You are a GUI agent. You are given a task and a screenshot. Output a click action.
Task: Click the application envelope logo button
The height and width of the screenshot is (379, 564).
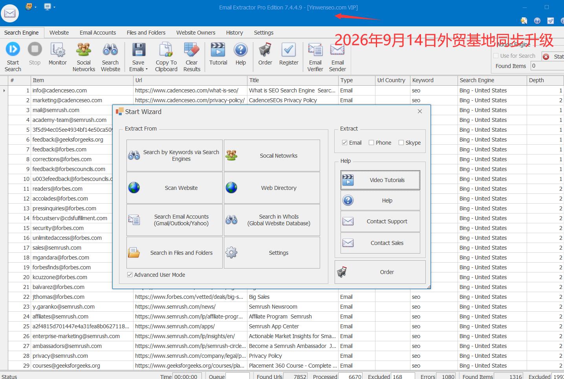[x=10, y=14]
